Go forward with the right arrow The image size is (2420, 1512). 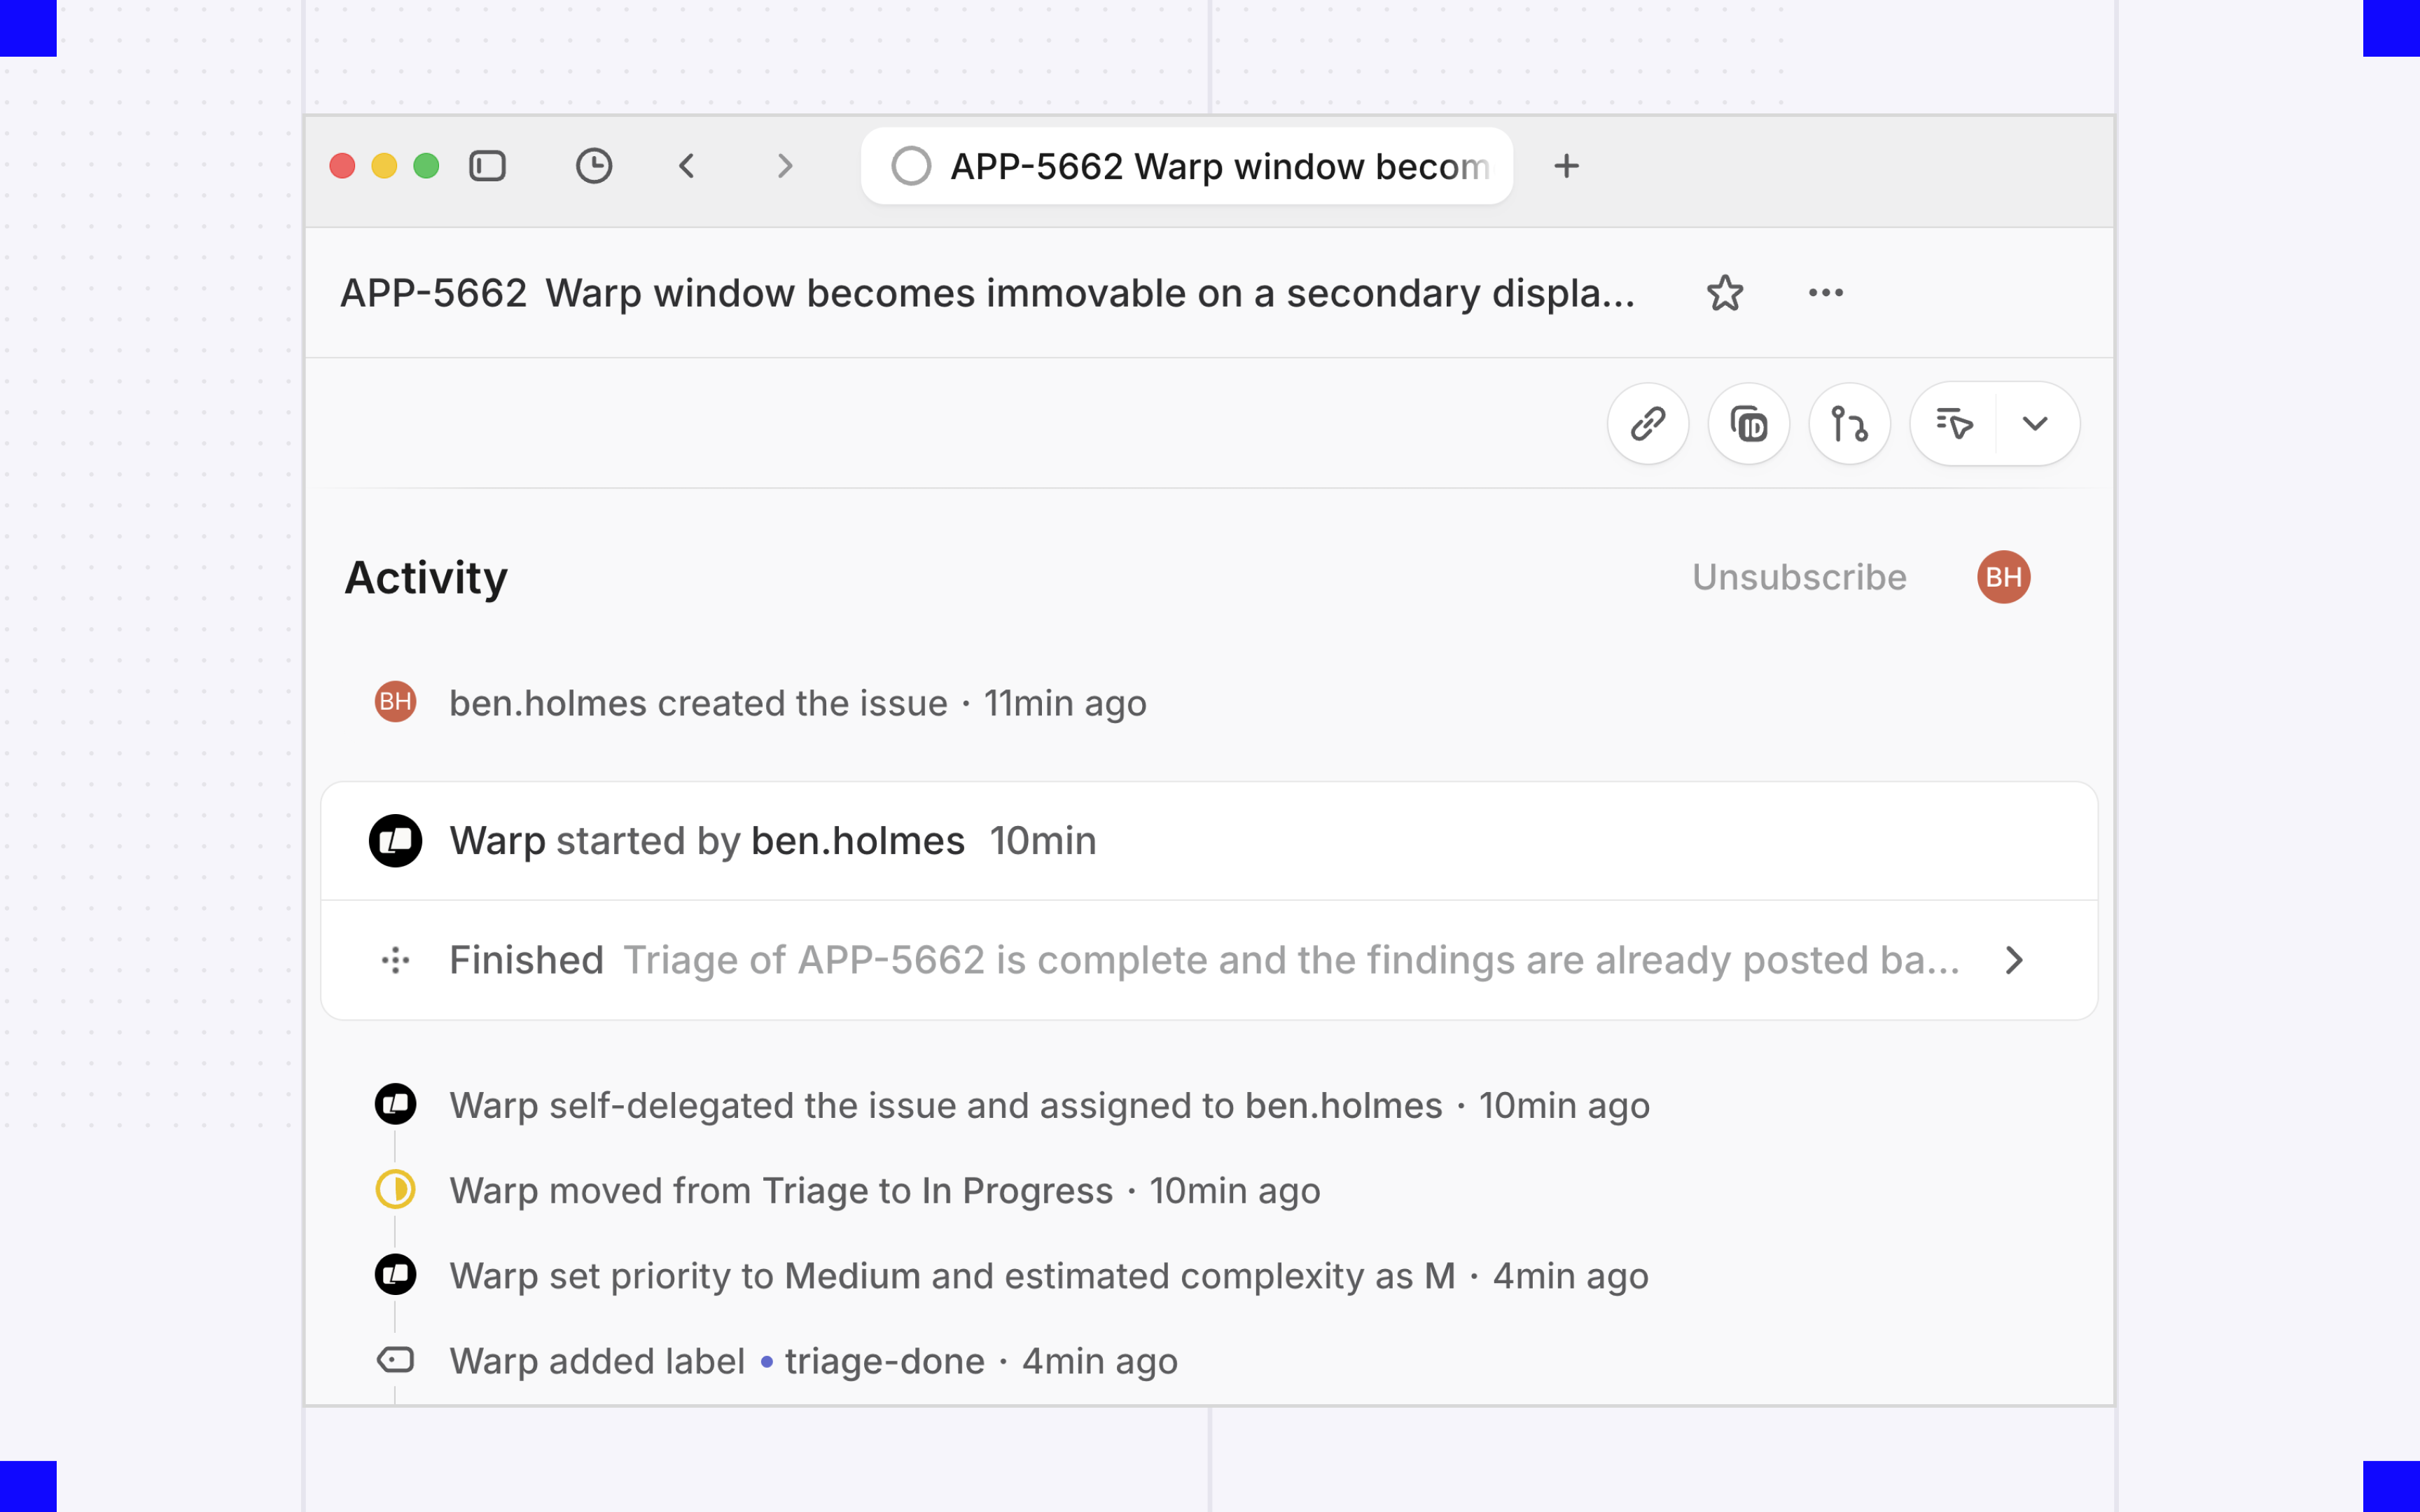click(785, 166)
